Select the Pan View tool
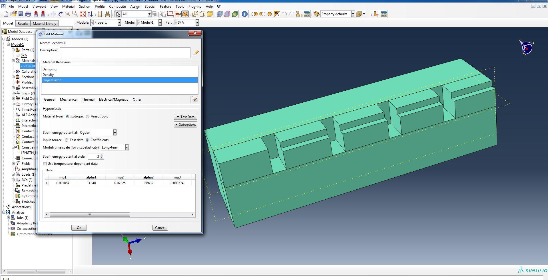The width and height of the screenshot is (548, 280). click(53, 14)
